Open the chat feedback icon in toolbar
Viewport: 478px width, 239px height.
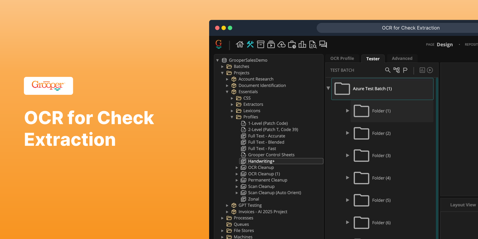(323, 44)
